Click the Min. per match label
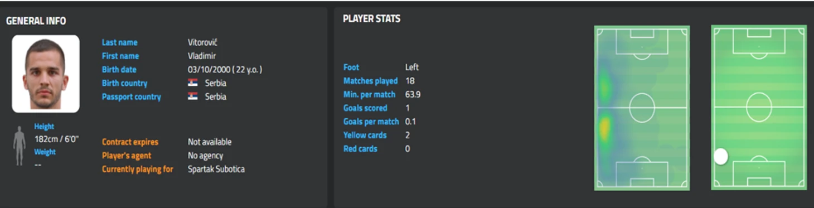Viewport: 814px width, 208px height. coord(369,94)
